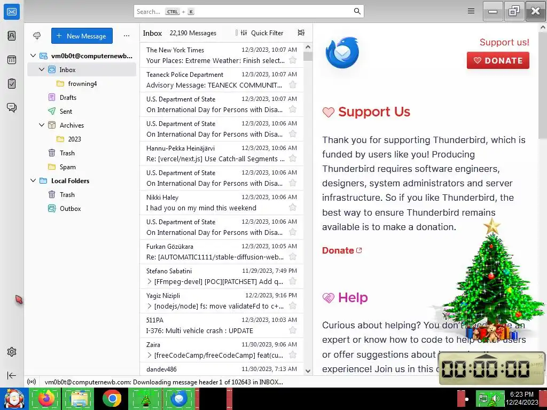Screen dimensions: 547x410
Task: Collapse the Inbox folder
Action: coord(42,69)
